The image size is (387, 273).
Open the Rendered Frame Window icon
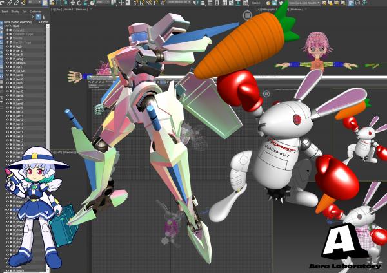275,3
